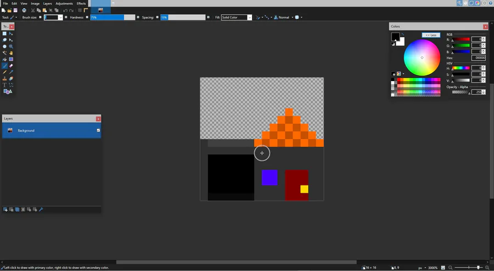Select the Rectangle Select tool
This screenshot has height=271, width=494.
[4, 33]
